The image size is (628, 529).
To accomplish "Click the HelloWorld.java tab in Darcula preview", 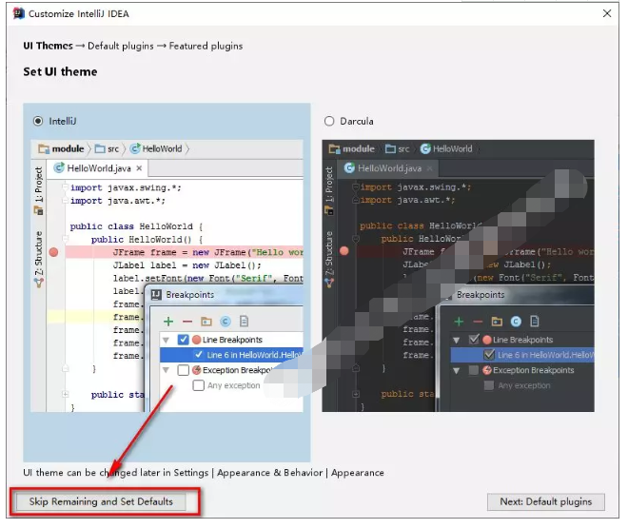I will tap(388, 168).
